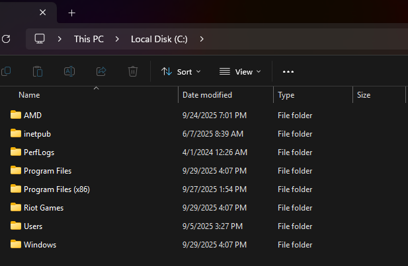Click Local Disk (C:) in the address bar
Viewport: 408px width, 266px height.
click(x=159, y=39)
